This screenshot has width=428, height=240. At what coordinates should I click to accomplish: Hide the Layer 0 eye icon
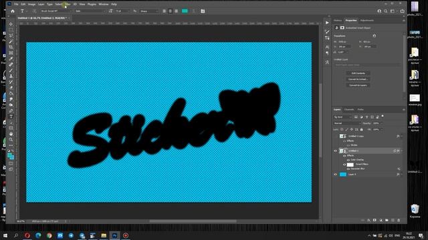point(336,175)
